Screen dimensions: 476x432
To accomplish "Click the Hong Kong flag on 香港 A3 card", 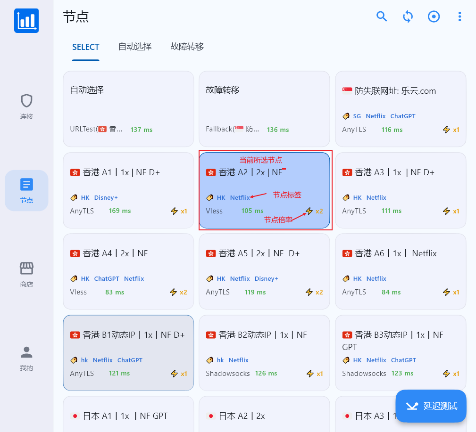I will click(347, 172).
